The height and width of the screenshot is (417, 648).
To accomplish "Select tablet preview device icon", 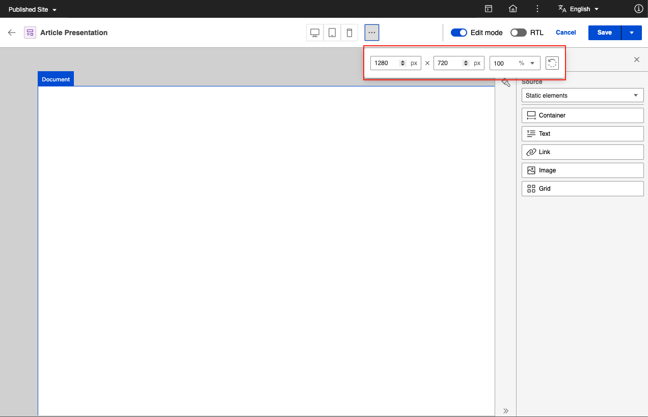I will click(332, 33).
